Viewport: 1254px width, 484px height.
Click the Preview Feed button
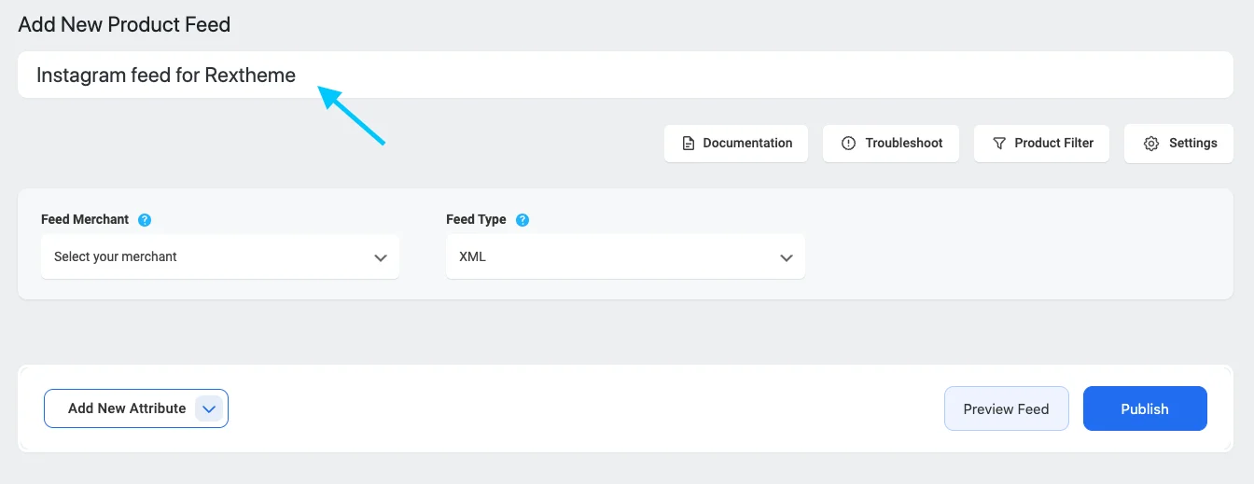click(x=1006, y=408)
